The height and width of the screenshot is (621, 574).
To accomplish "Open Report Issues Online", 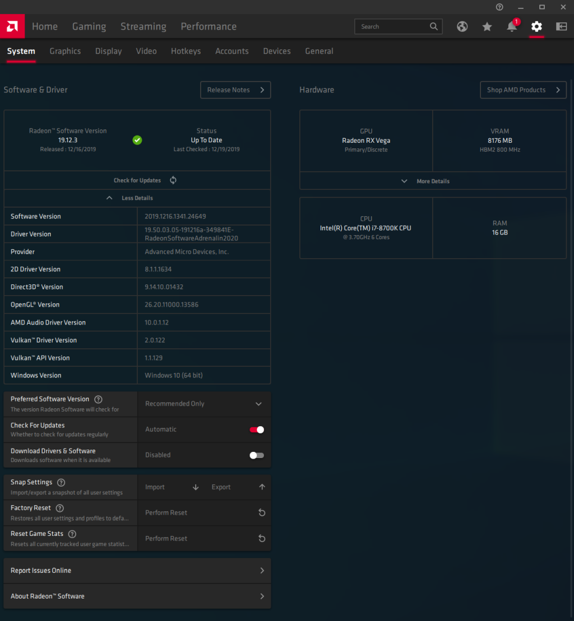I will point(137,571).
